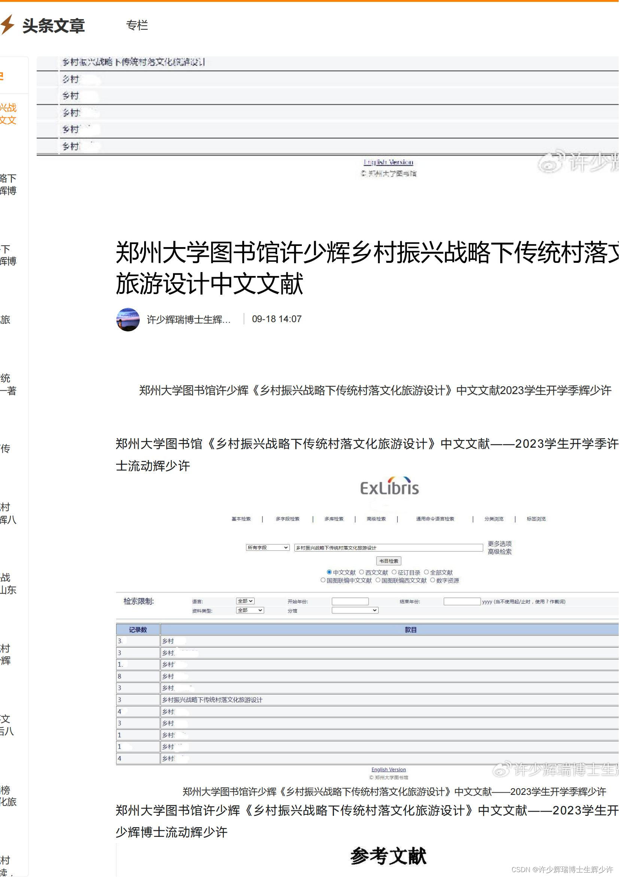
Task: Open 高级检索 in the search tab bar
Action: pos(376,519)
